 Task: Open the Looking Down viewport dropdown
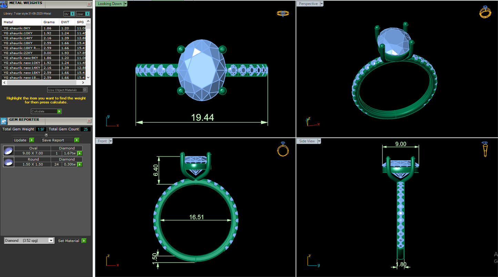point(125,4)
